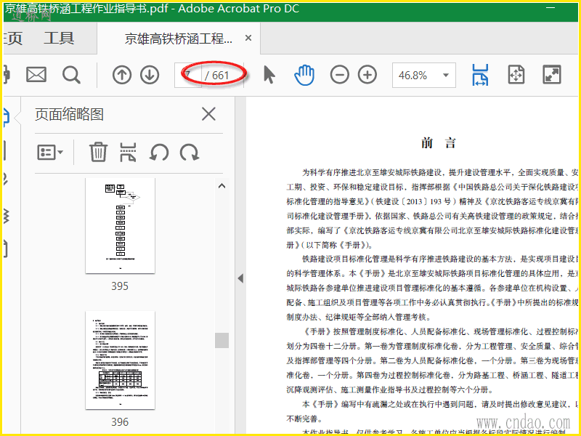Close the 京雄高铁桥涵工程 document tab
The height and width of the screenshot is (436, 581).
pos(248,39)
